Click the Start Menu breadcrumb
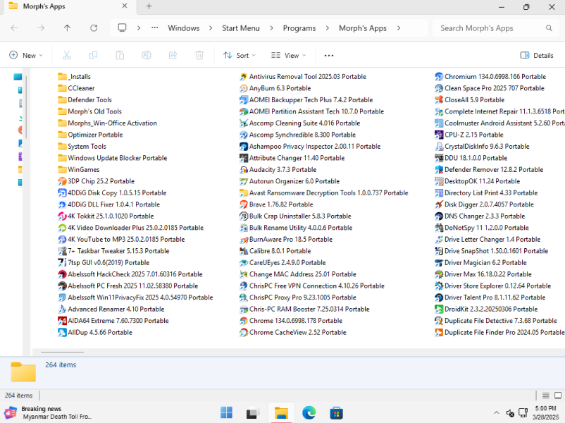This screenshot has height=423, width=565. point(241,28)
